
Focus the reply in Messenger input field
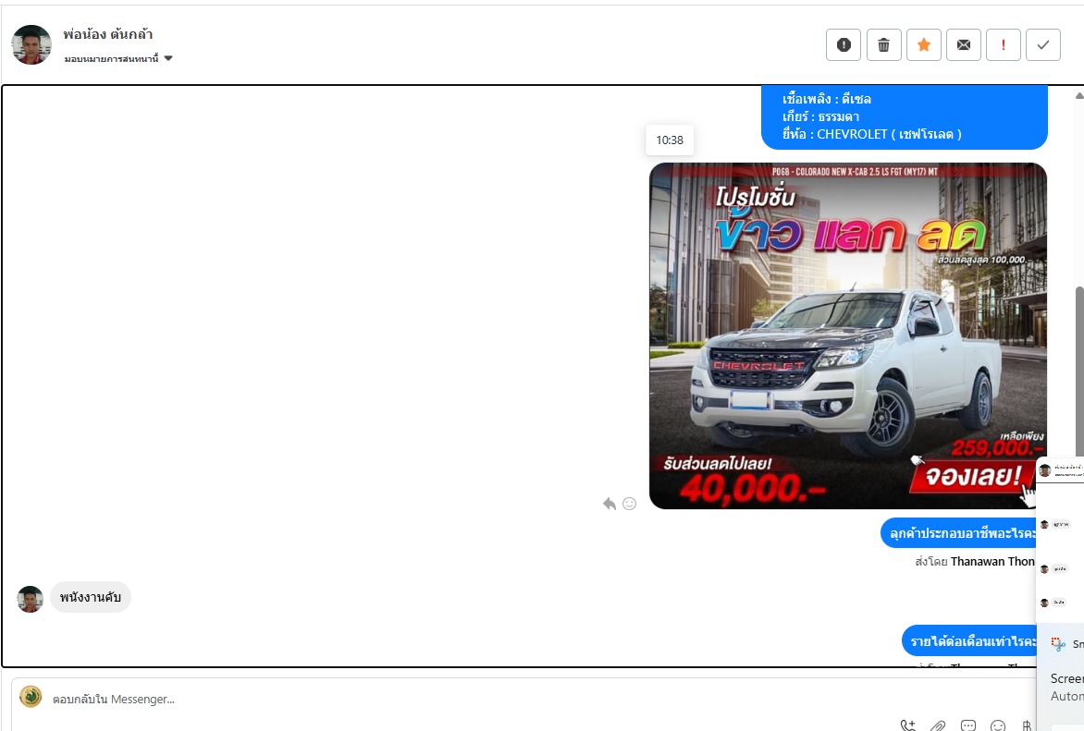(x=525, y=700)
